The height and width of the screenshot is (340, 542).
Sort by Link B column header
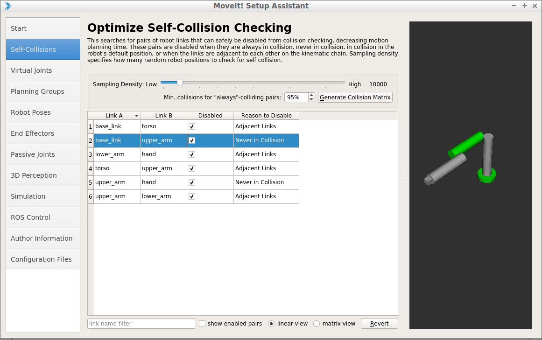(x=163, y=115)
